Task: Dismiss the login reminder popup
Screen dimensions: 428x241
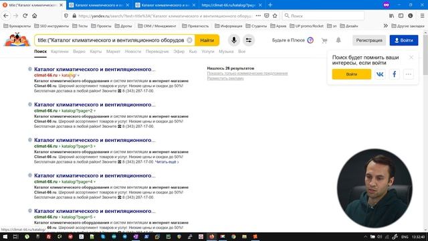Action: [411, 58]
